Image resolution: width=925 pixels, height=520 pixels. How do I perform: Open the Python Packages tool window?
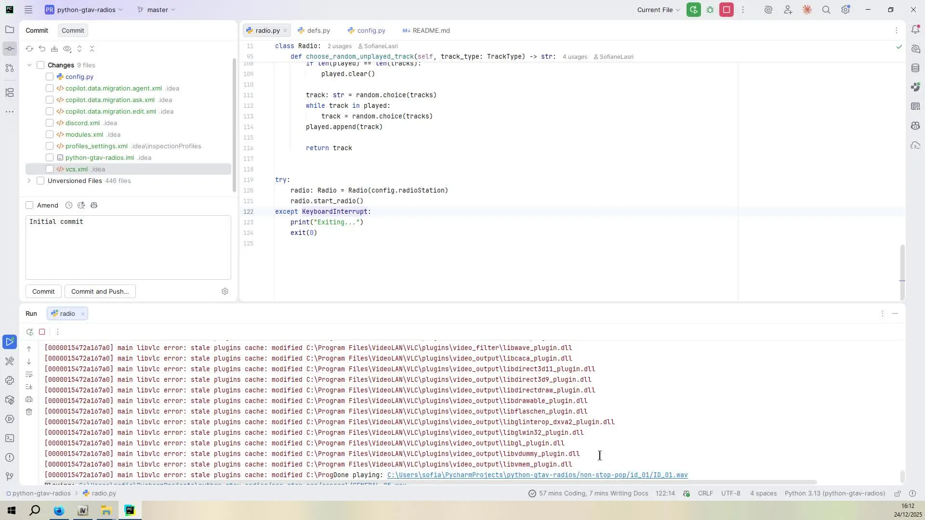[x=9, y=400]
